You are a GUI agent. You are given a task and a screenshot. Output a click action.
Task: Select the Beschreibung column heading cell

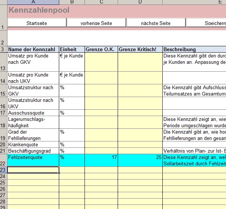(x=194, y=49)
